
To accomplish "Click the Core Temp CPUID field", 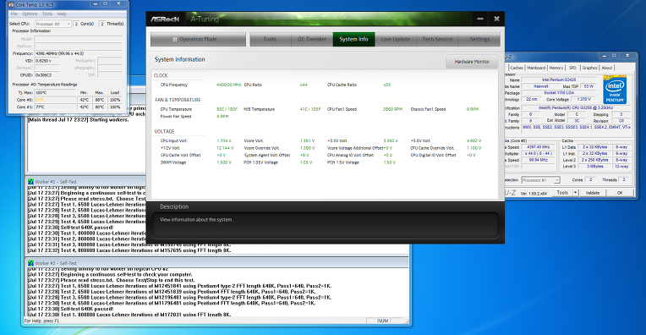I will click(x=47, y=75).
